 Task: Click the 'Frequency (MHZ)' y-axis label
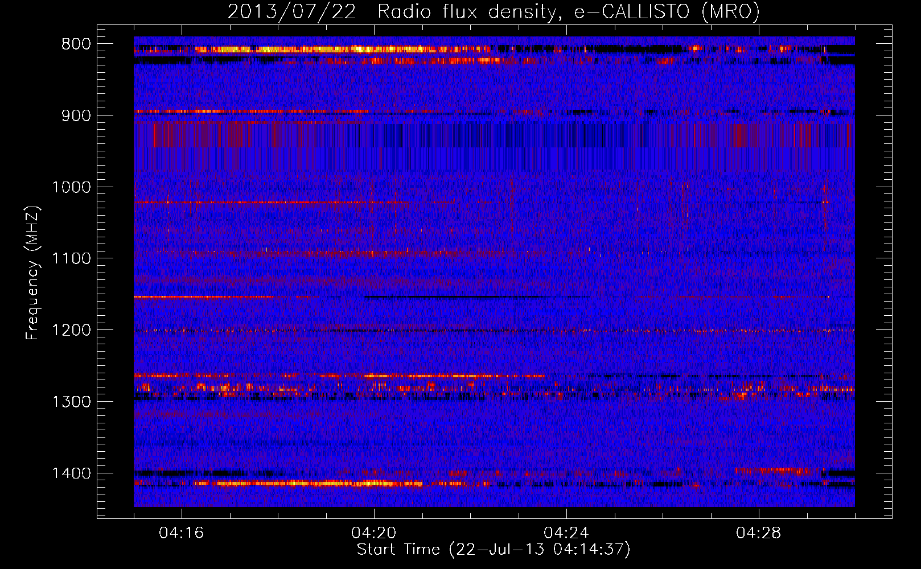[x=33, y=273]
